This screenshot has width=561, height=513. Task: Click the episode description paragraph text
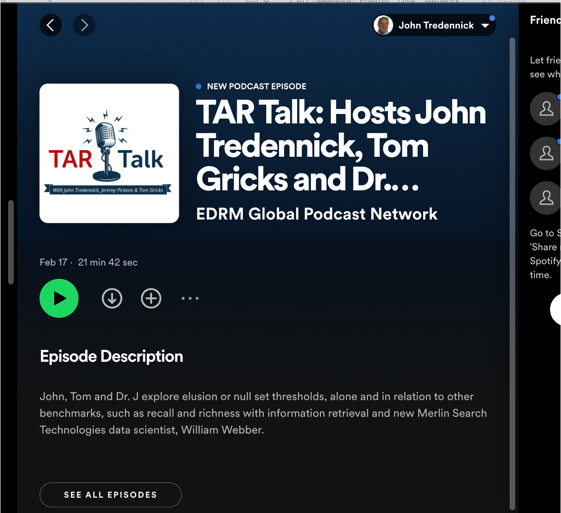click(263, 413)
